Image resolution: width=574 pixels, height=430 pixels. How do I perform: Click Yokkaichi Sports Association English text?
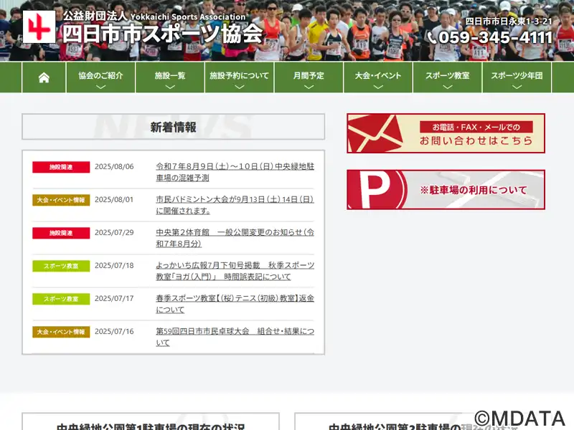[x=188, y=16]
